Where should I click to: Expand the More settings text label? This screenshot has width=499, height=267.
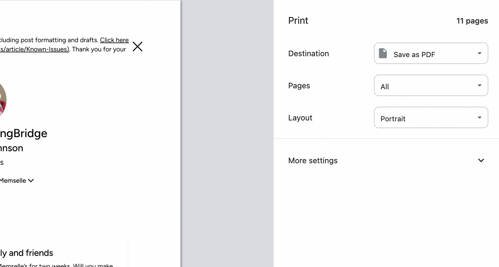click(x=313, y=160)
